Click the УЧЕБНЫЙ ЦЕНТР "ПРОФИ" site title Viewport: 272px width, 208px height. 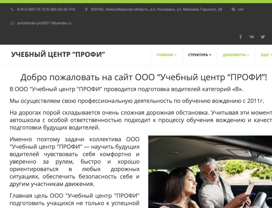(x=58, y=55)
